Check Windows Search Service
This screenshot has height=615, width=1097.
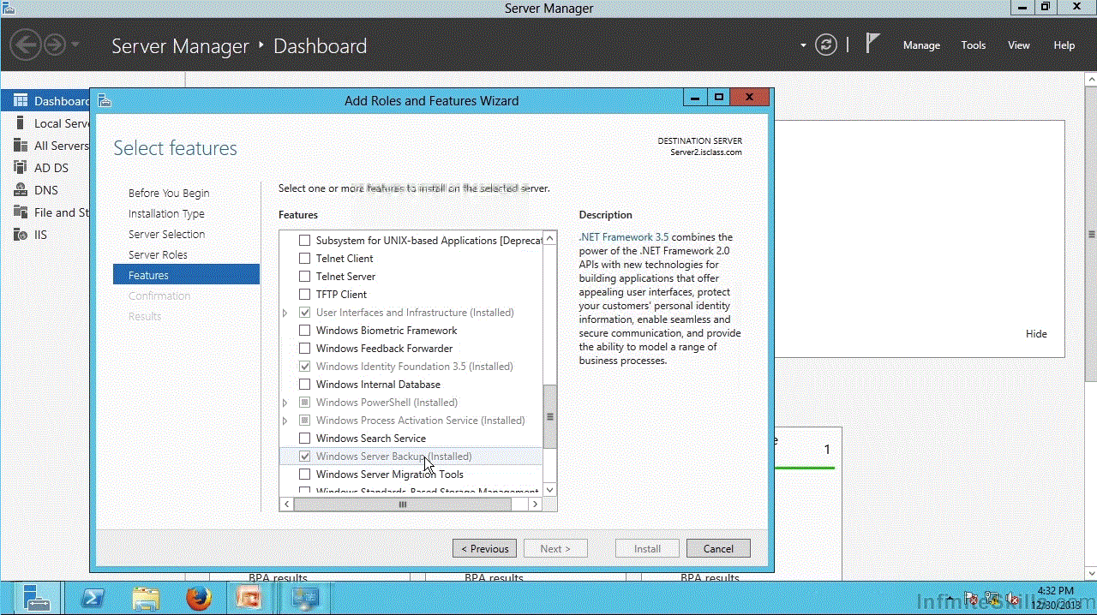[x=304, y=439]
